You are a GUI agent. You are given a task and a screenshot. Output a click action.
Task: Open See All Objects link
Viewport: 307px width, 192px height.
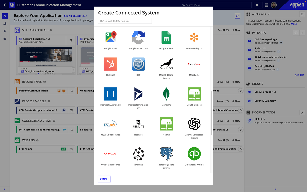point(75,16)
